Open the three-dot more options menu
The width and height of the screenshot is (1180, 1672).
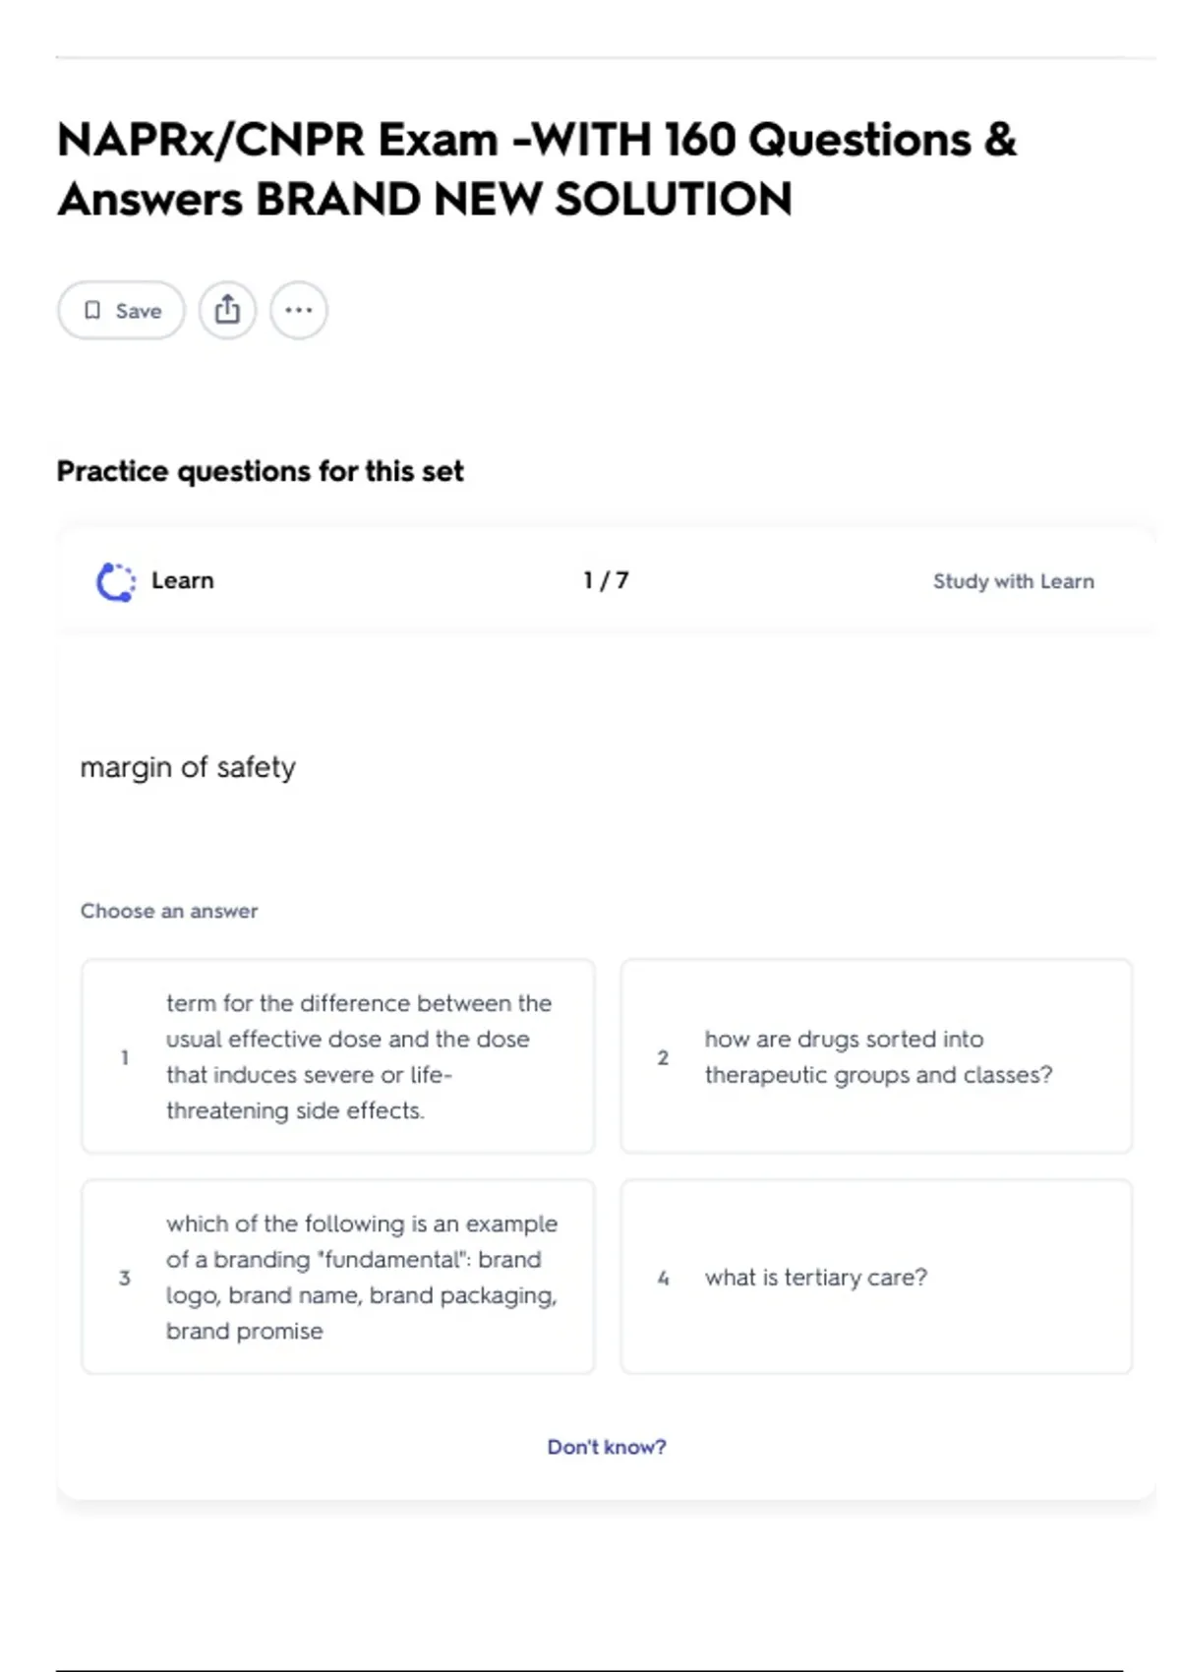298,310
